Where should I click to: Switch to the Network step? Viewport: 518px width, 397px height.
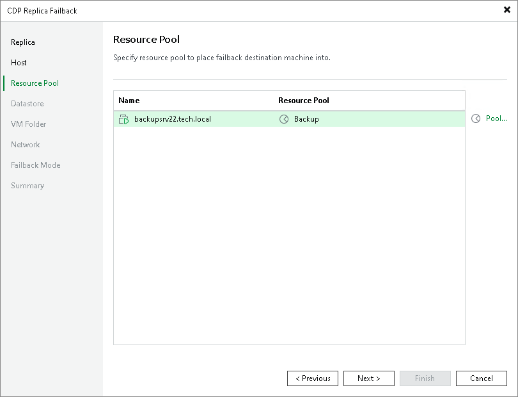pos(25,145)
